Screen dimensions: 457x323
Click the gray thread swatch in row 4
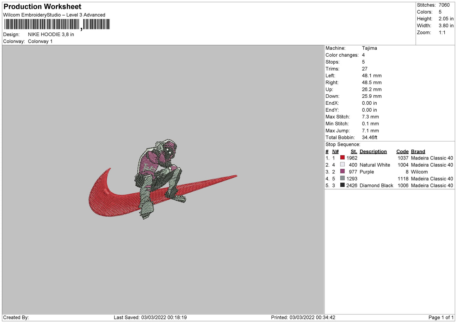click(x=342, y=178)
